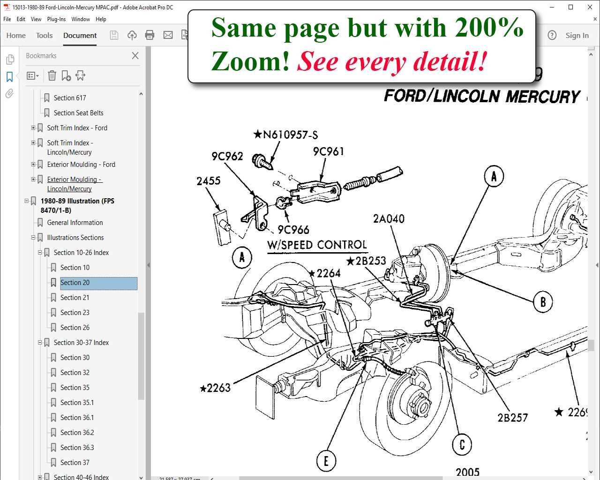Select the Section 36.2 bookmark

pos(77,432)
